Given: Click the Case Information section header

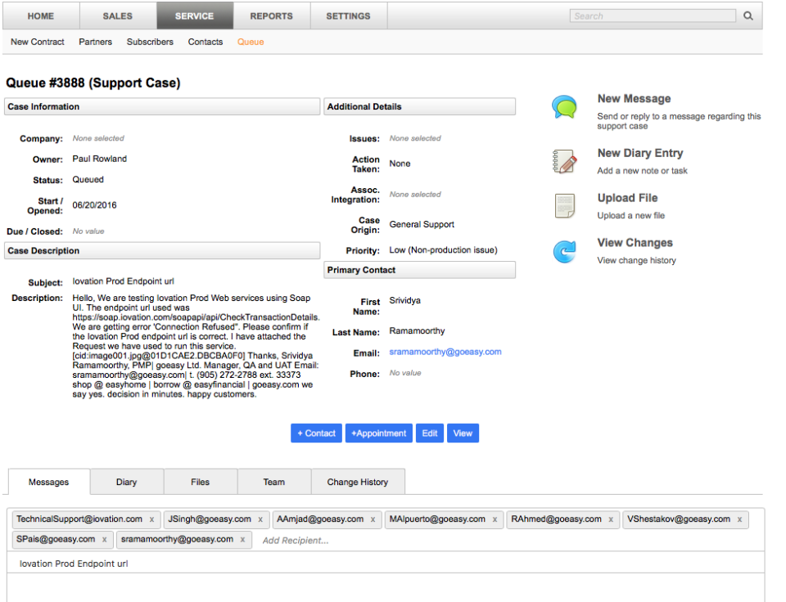Looking at the screenshot, I should coord(162,106).
